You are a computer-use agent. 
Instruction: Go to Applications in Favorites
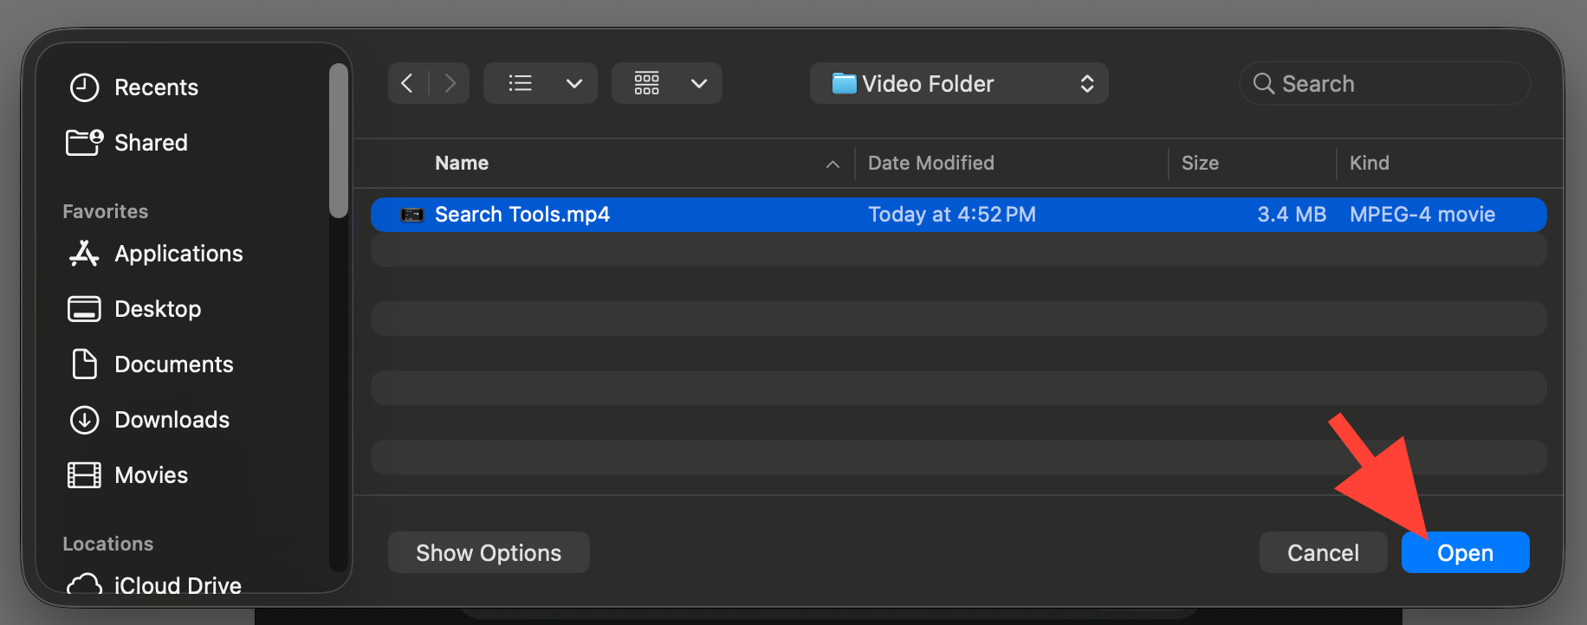[178, 254]
